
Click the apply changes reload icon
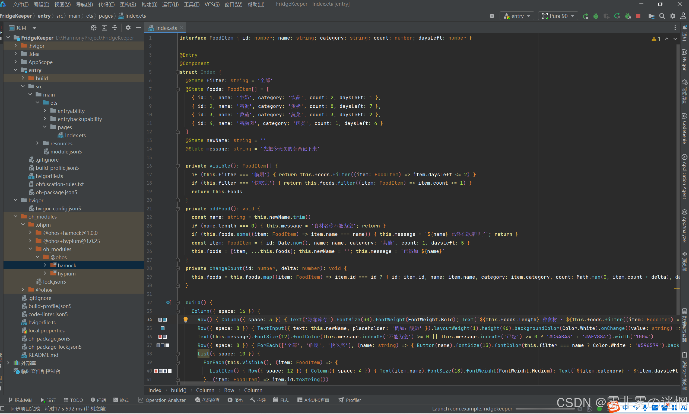click(617, 16)
